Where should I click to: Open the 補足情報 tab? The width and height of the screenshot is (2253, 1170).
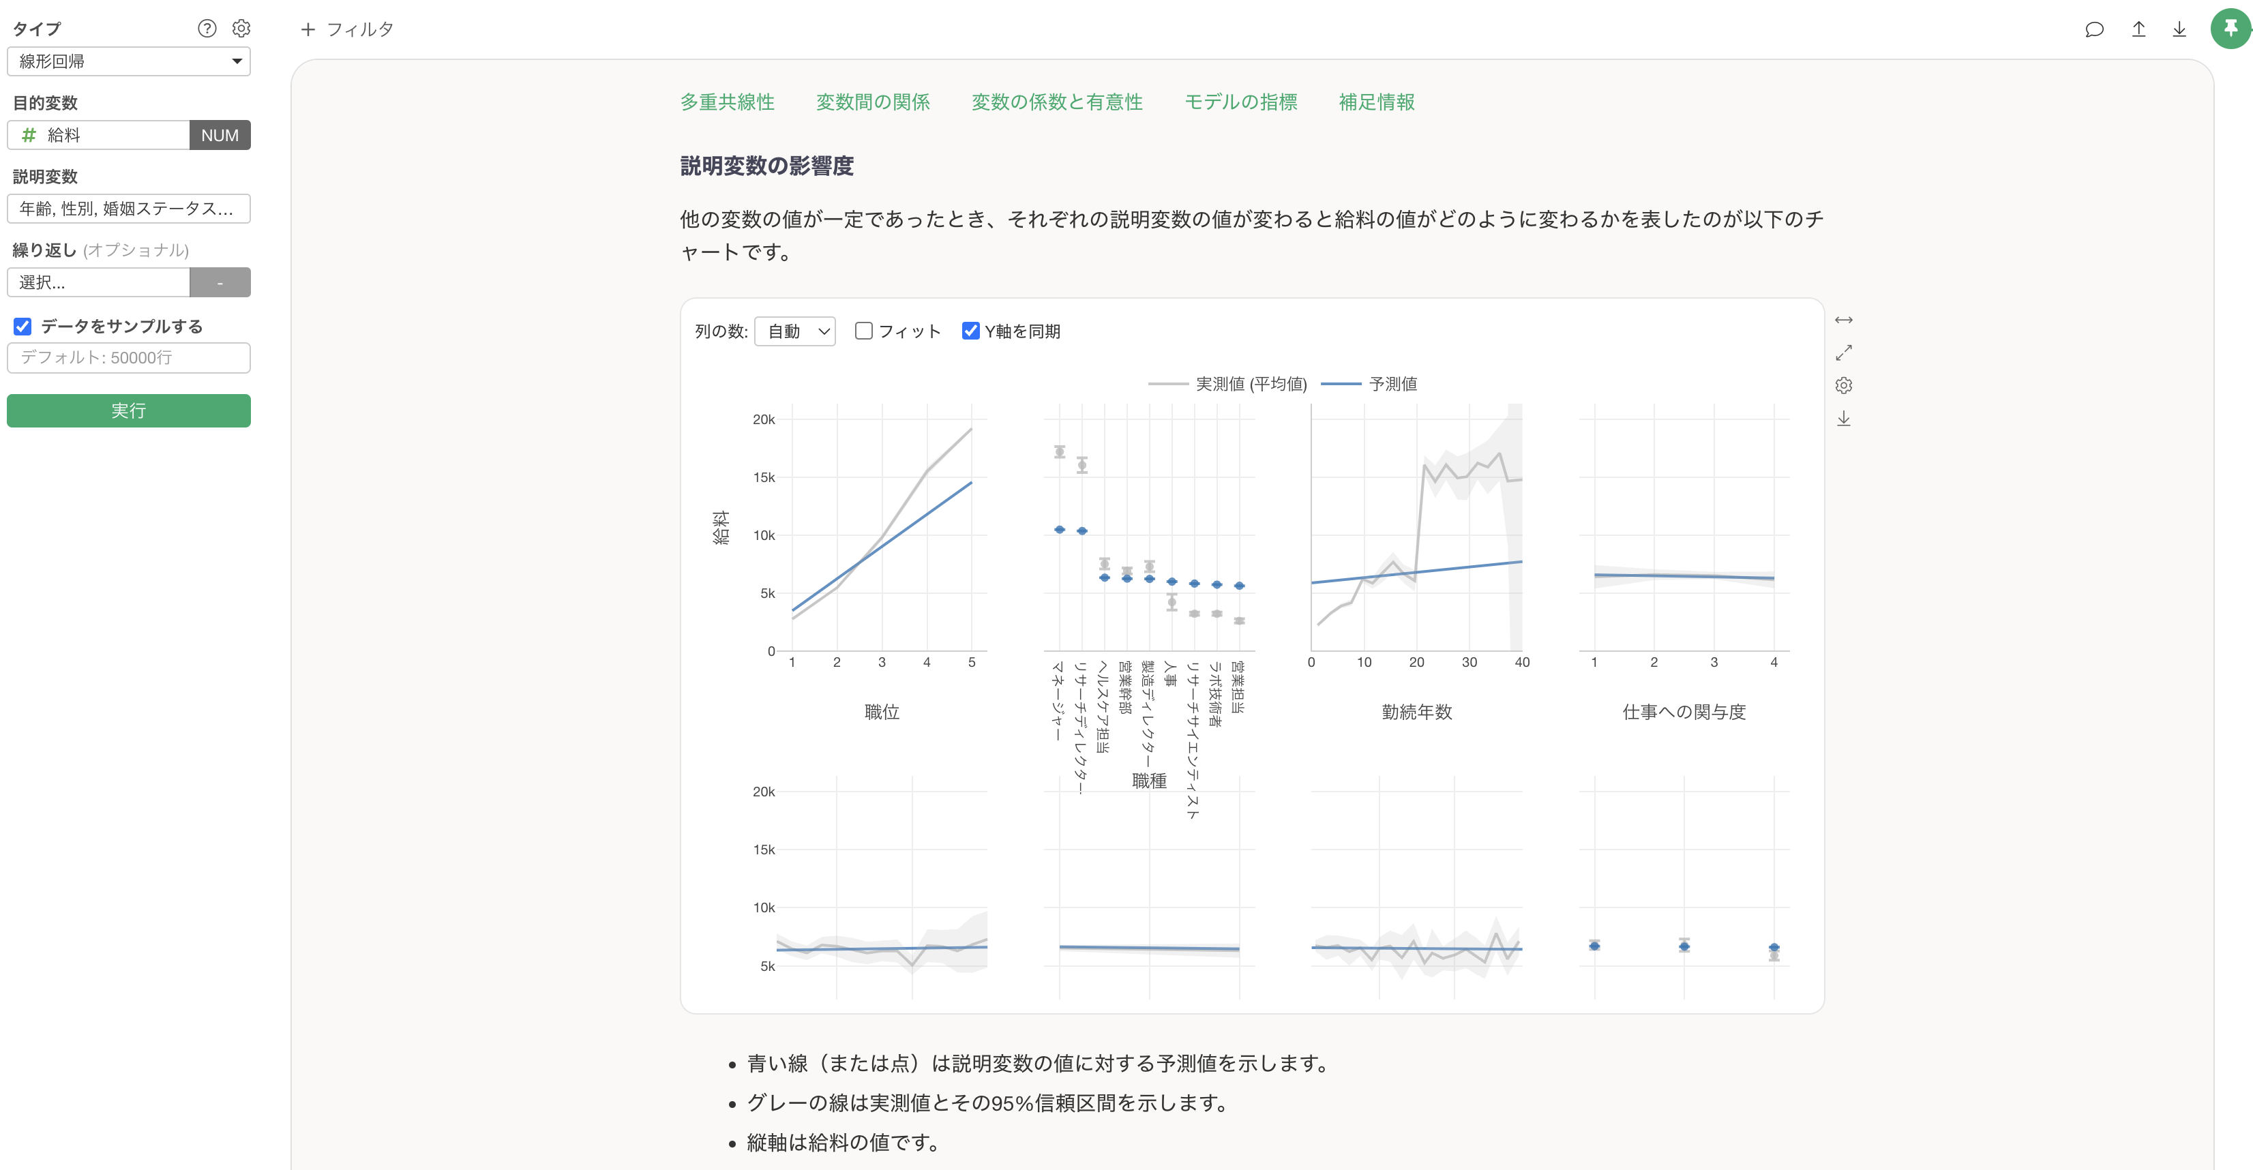coord(1377,102)
